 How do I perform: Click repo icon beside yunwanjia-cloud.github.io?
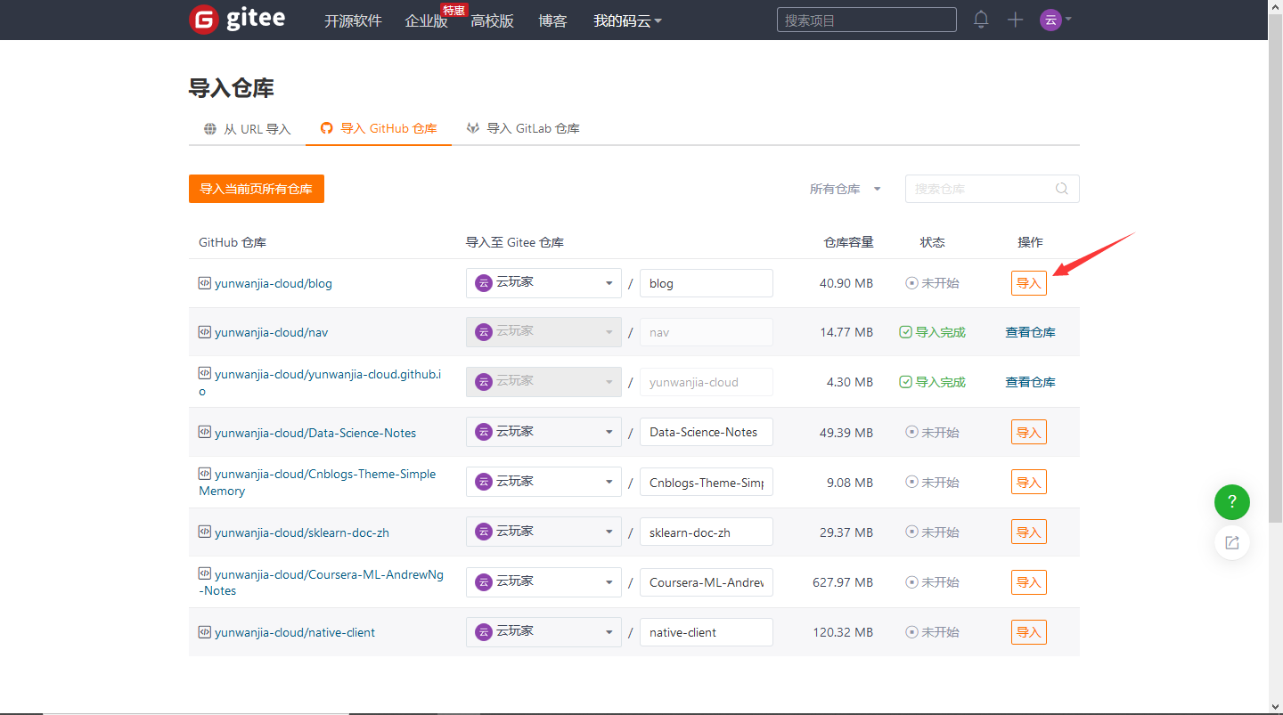point(205,374)
